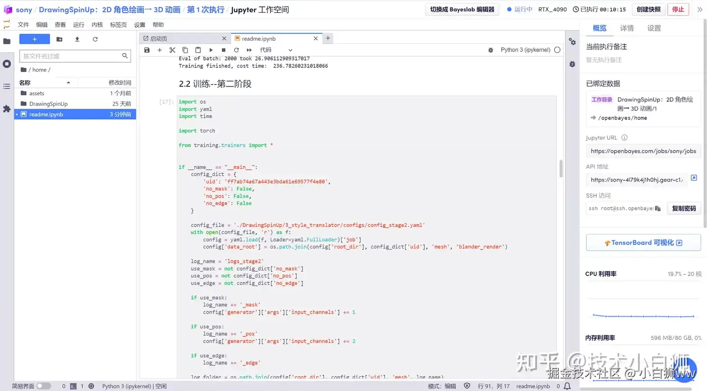Add a new tab with plus button
Viewport: 707px width, 391px height.
pyautogui.click(x=328, y=38)
